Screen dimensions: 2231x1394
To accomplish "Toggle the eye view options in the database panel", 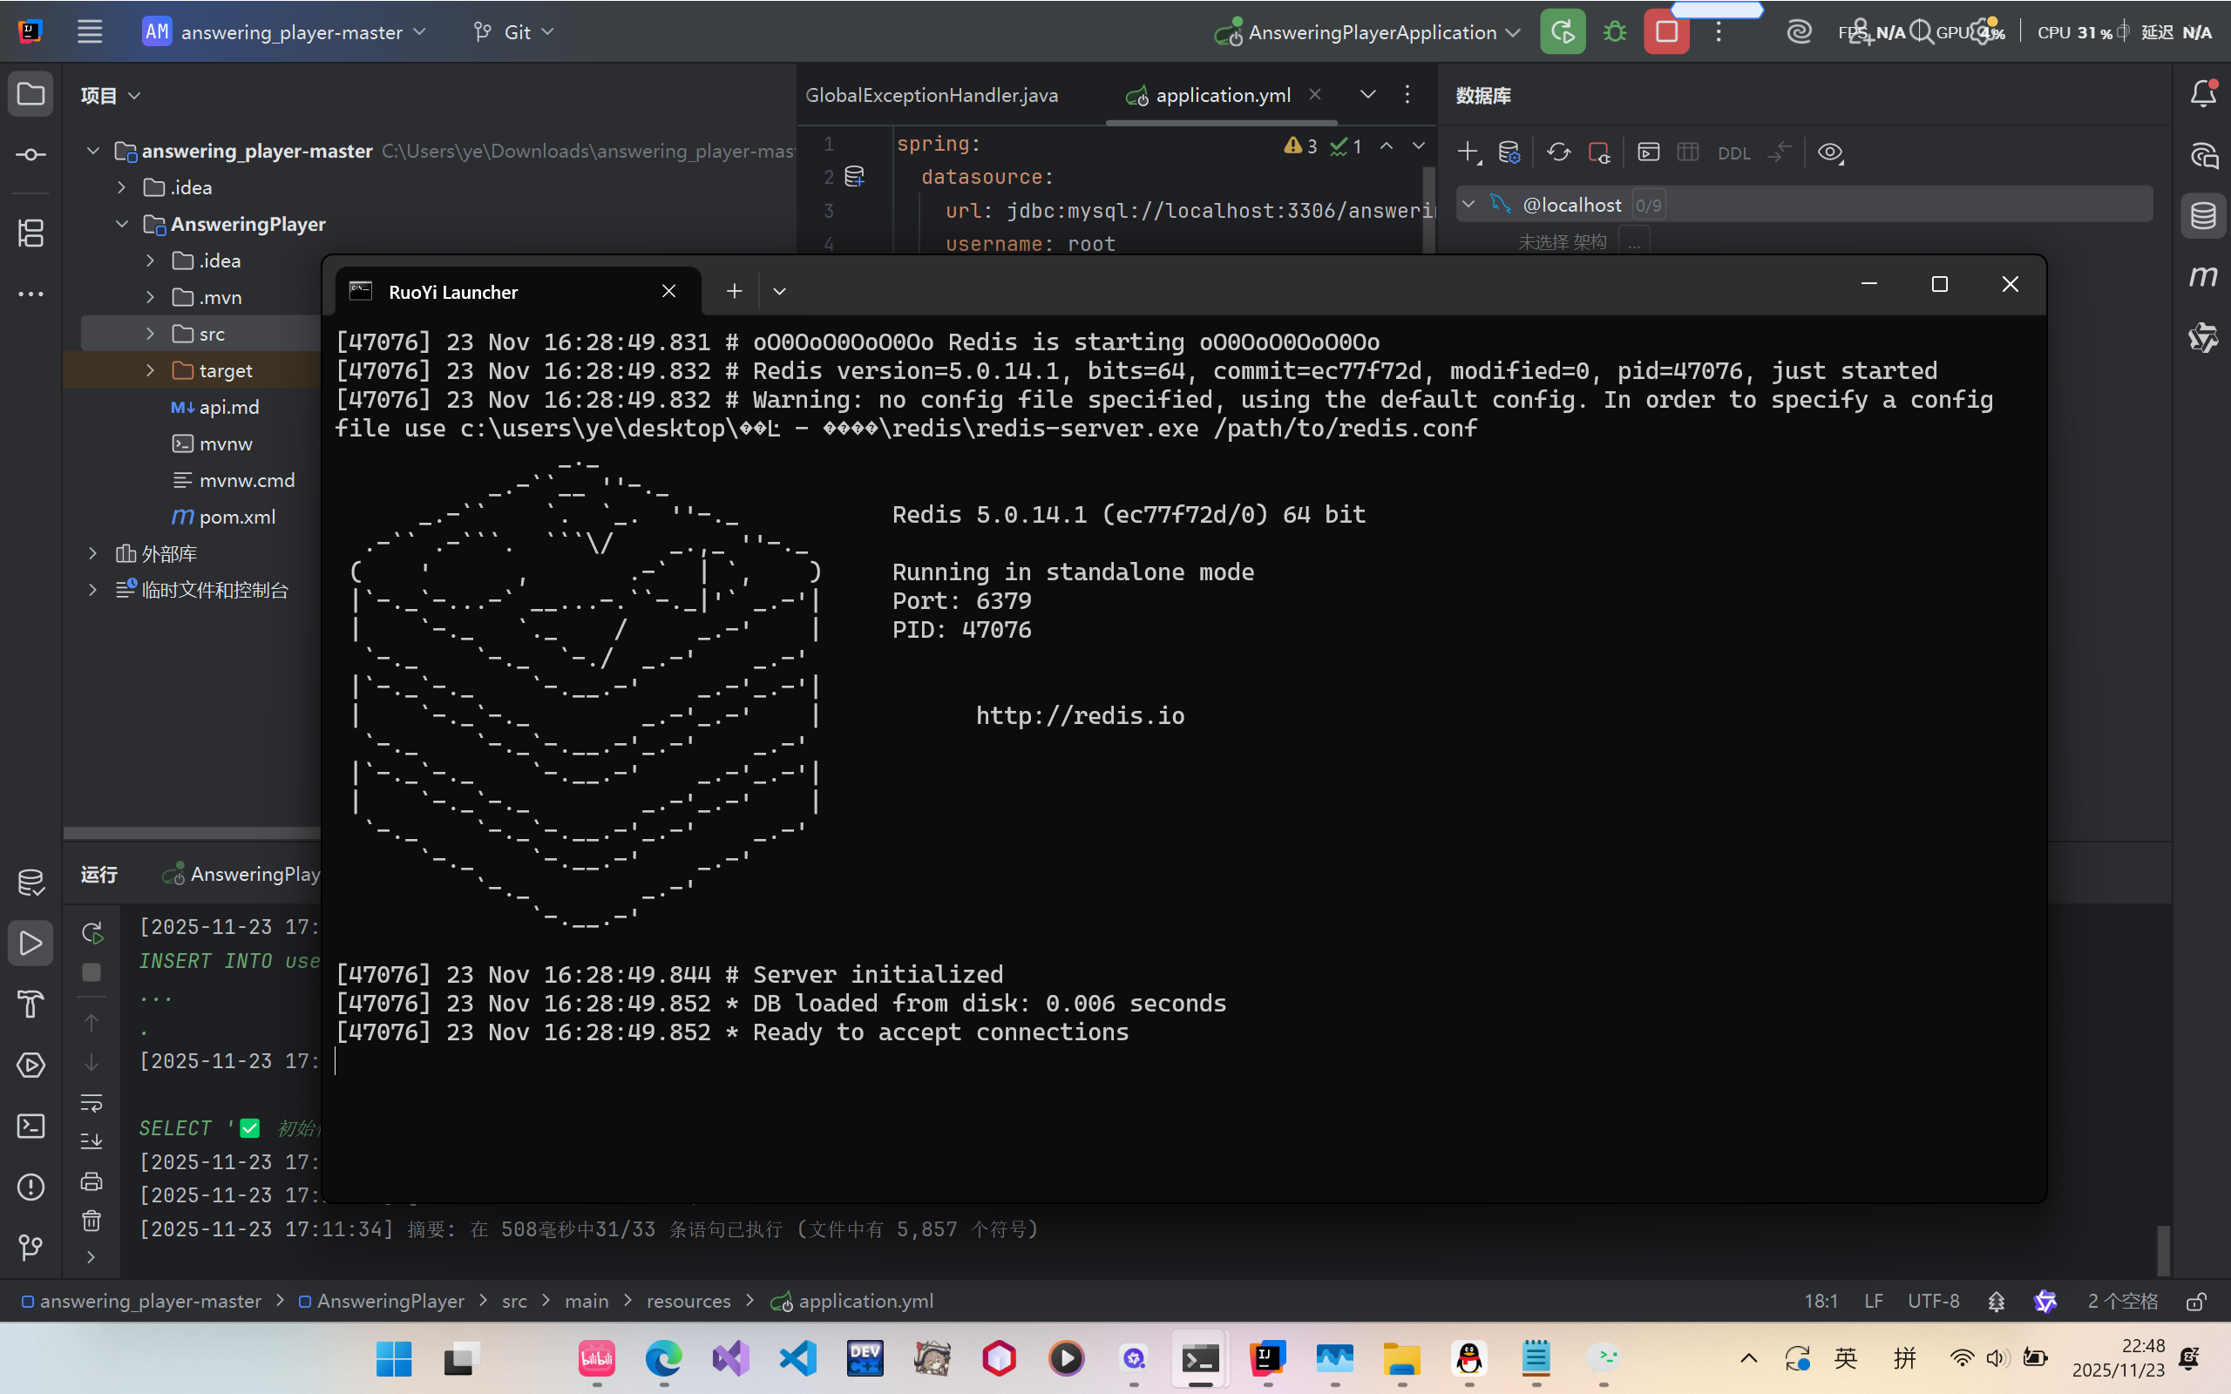I will (x=1830, y=152).
